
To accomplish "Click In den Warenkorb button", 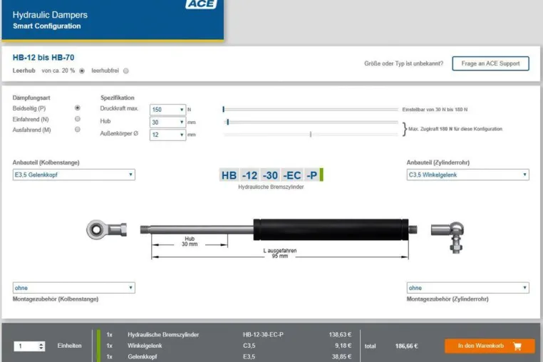I will tap(490, 346).
